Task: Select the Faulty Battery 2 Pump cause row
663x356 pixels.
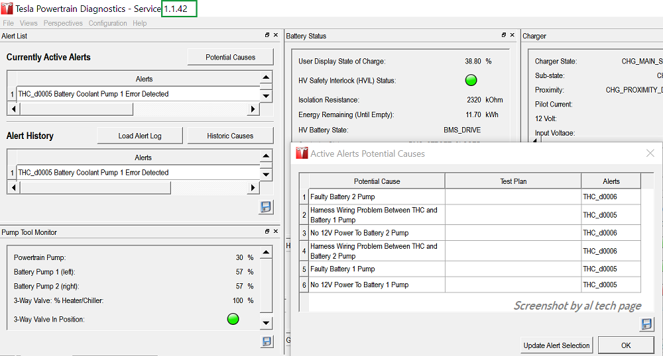Action: click(x=470, y=197)
